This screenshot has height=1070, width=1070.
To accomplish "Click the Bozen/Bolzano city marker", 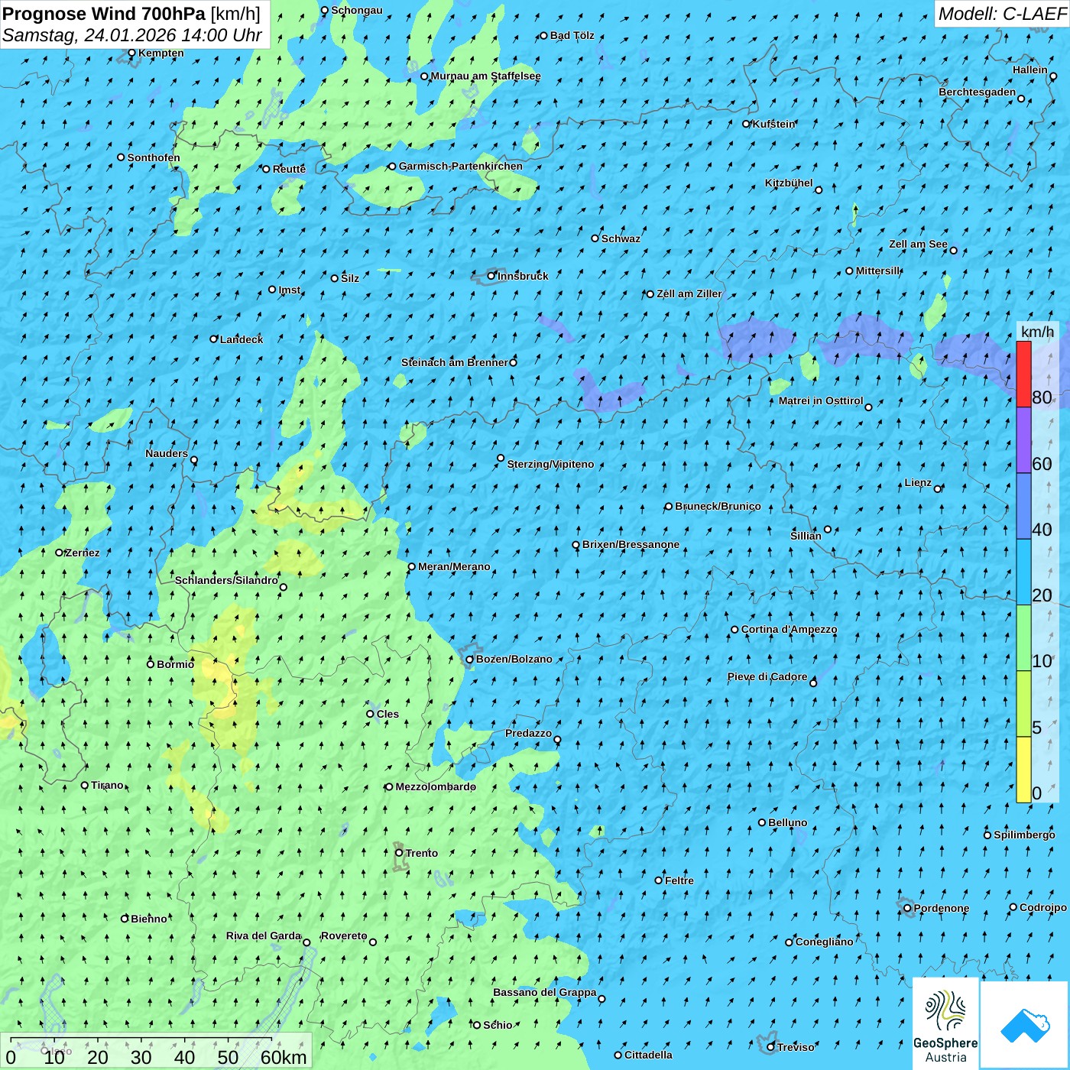I will 470,659.
